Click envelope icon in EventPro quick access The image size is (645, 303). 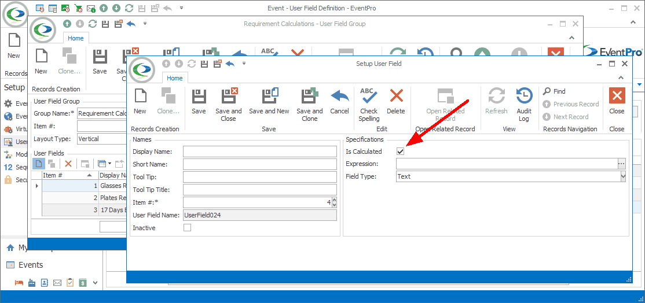tap(91, 8)
